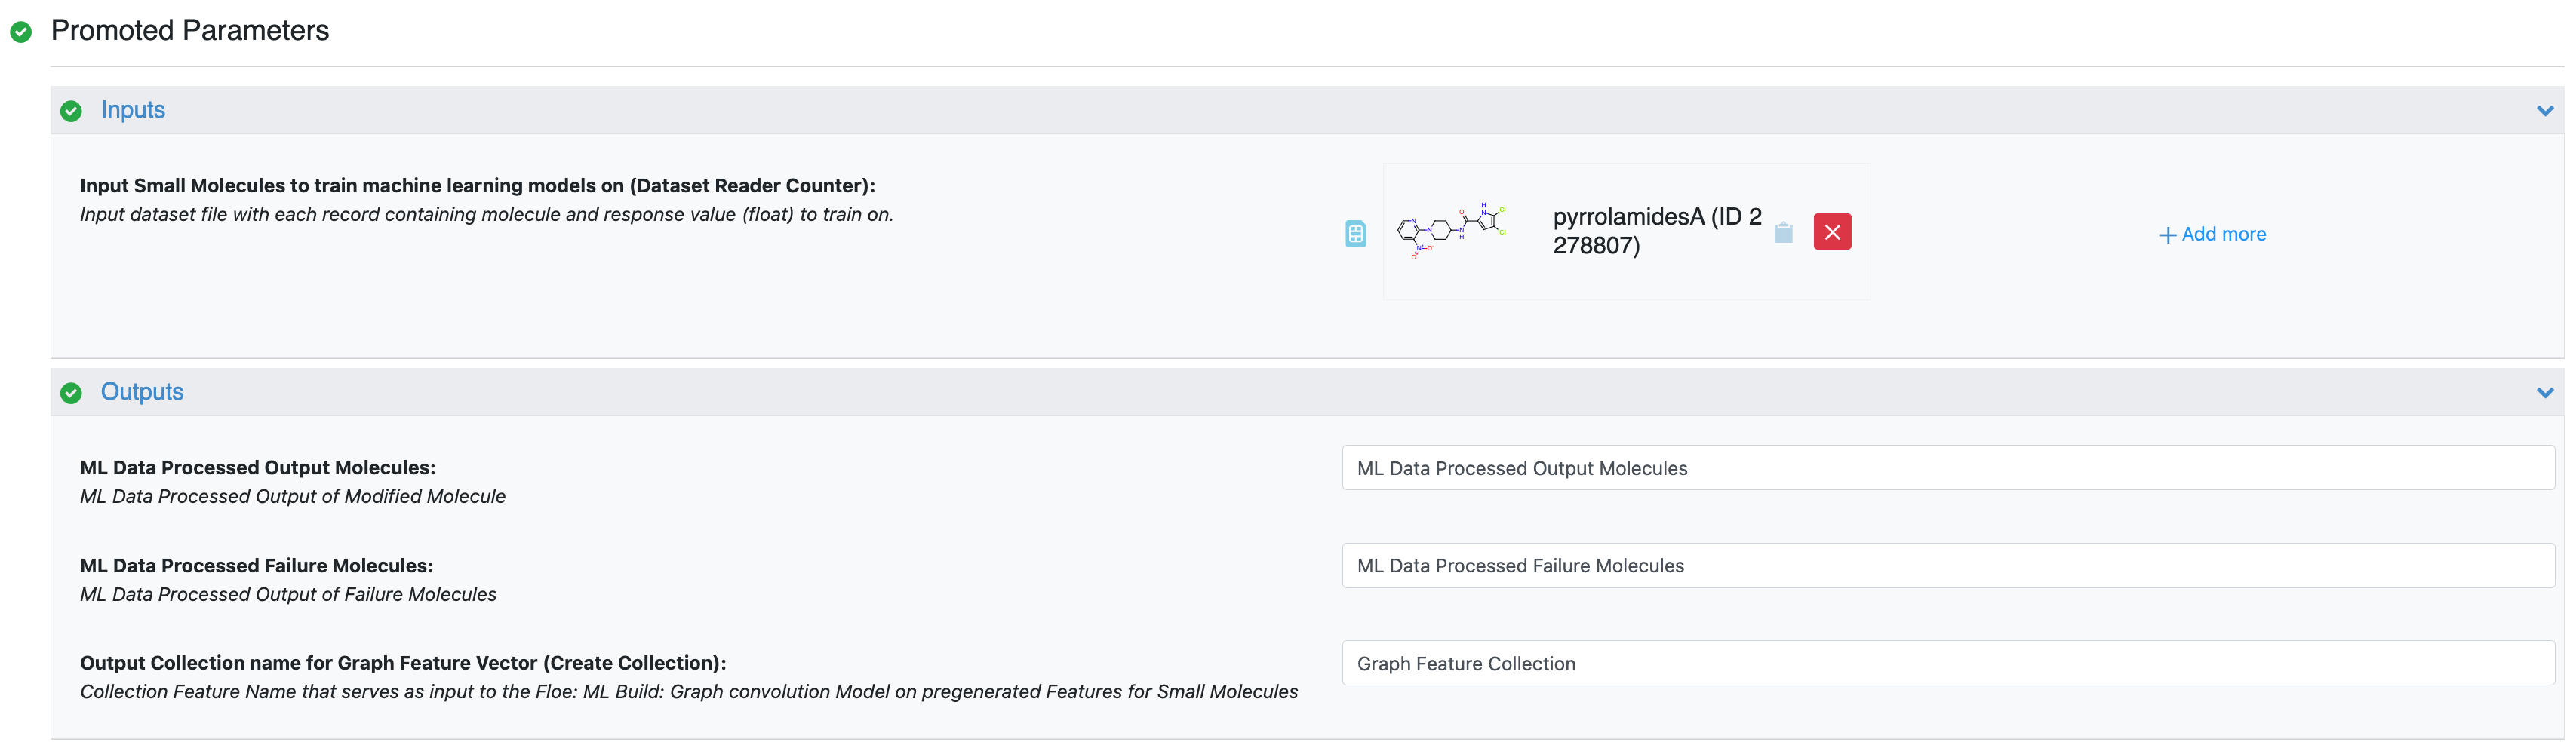
Task: Click green checkmark beside Promoted Parameters
Action: pos(21,32)
